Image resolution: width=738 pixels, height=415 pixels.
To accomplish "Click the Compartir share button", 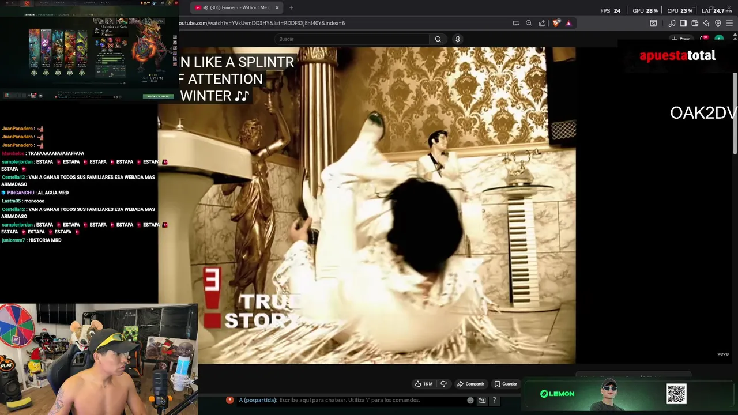I will pyautogui.click(x=470, y=384).
